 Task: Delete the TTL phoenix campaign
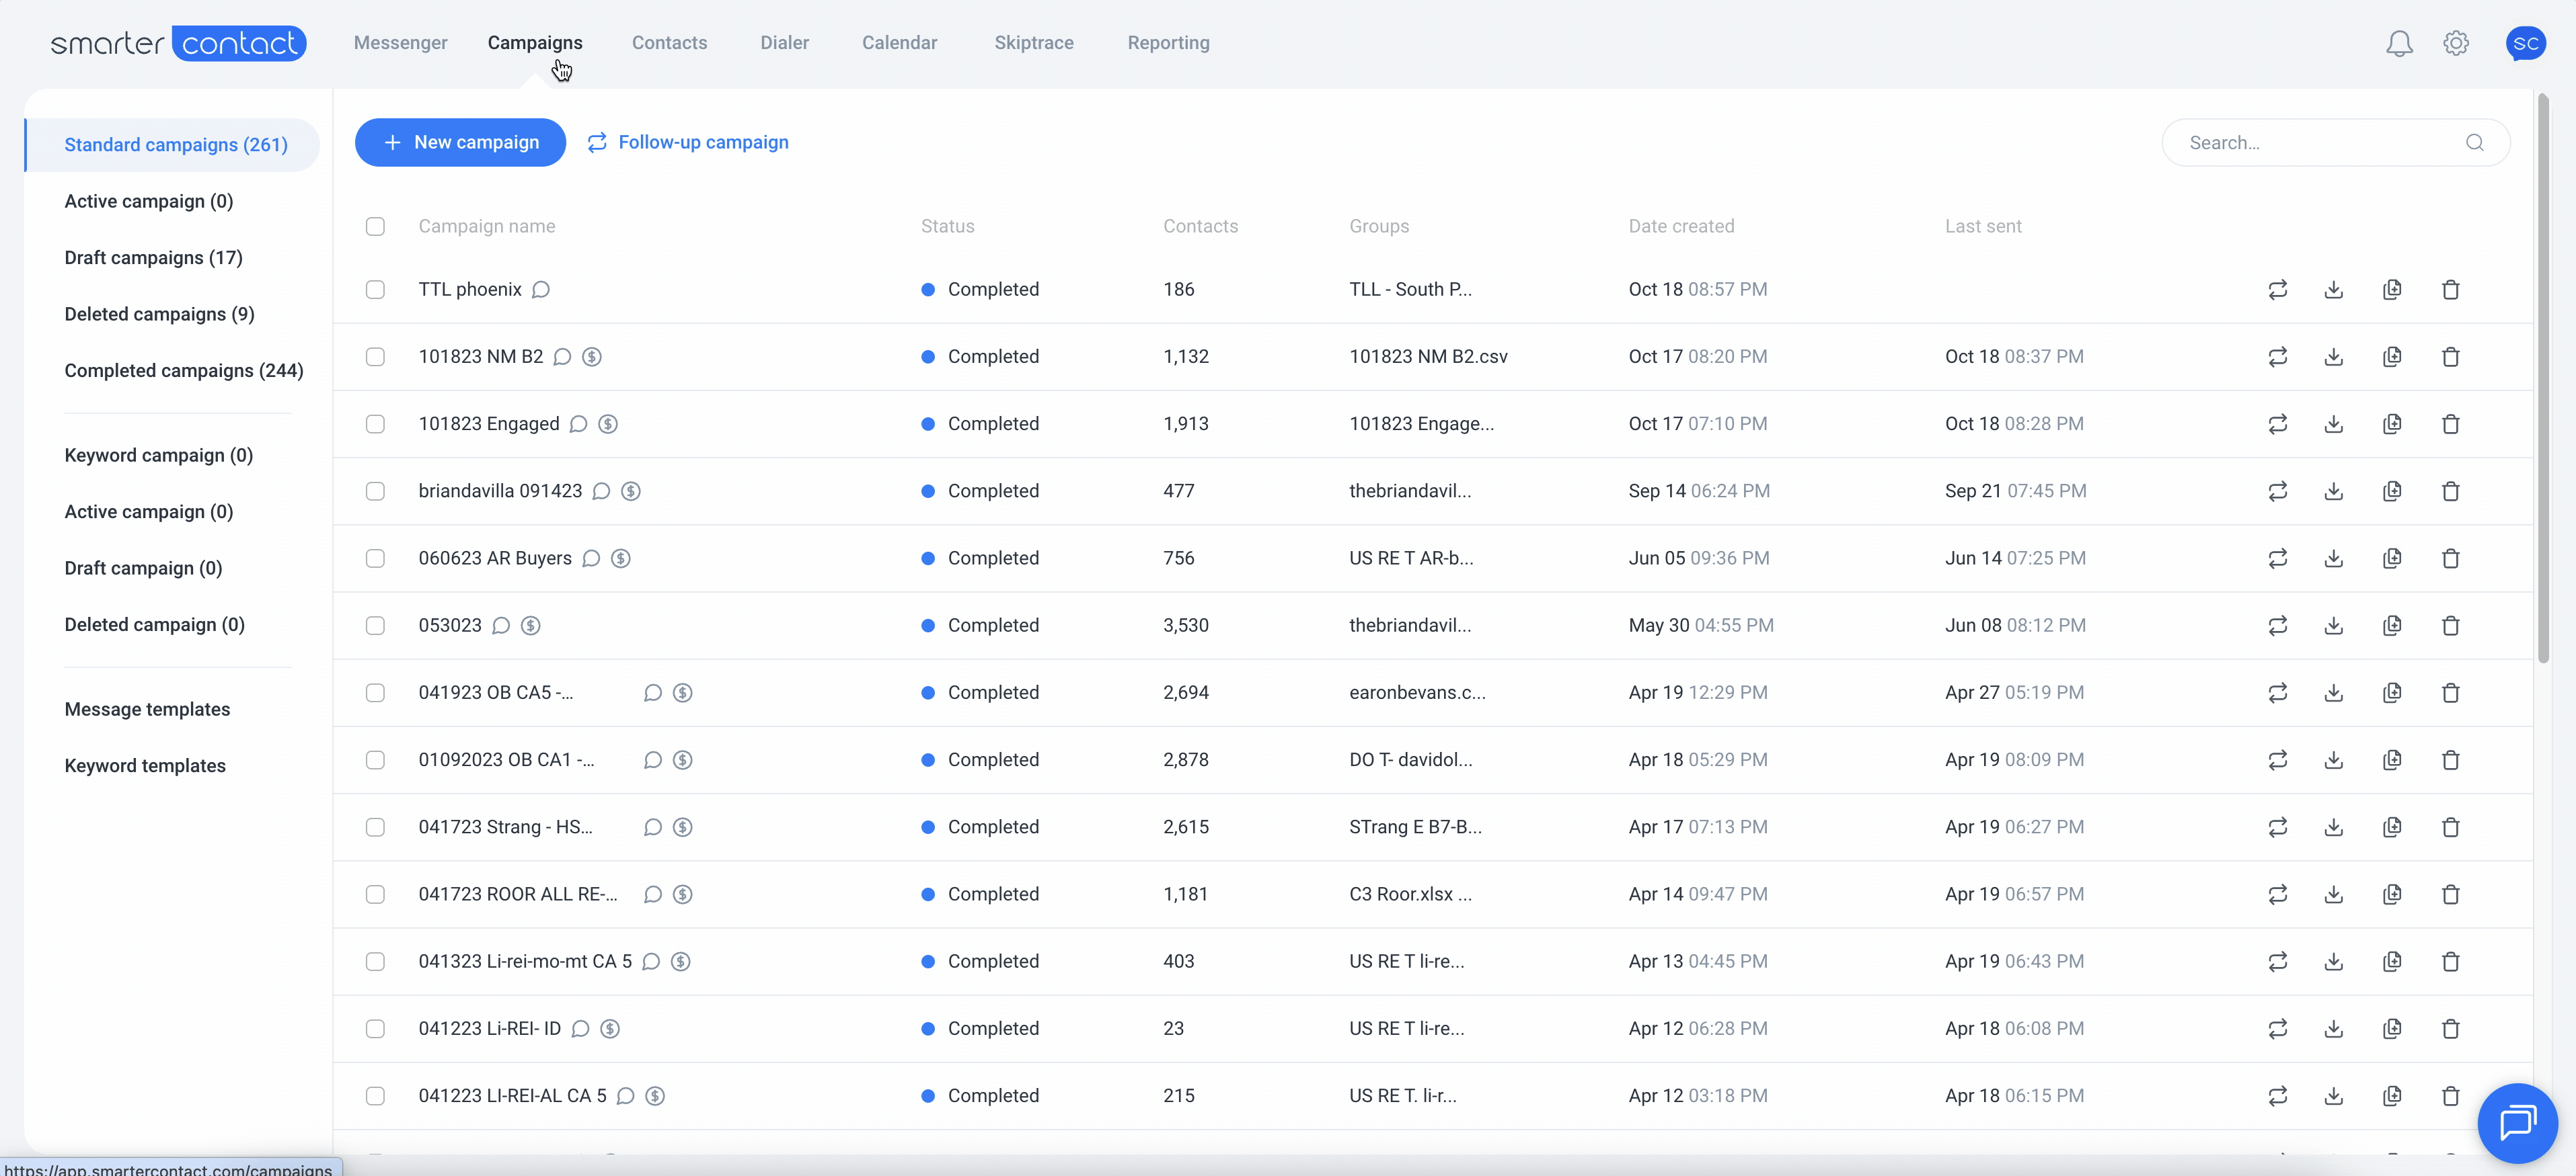click(x=2450, y=290)
